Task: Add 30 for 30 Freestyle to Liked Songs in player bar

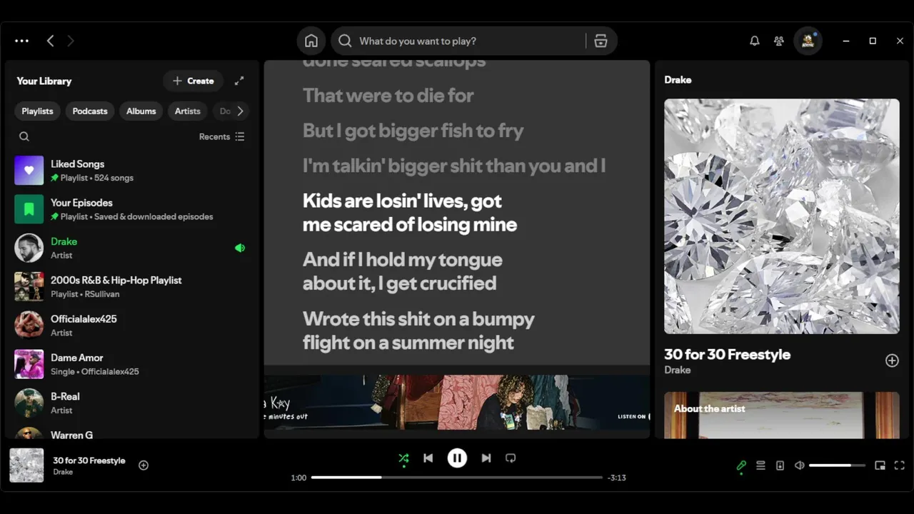Action: click(144, 465)
